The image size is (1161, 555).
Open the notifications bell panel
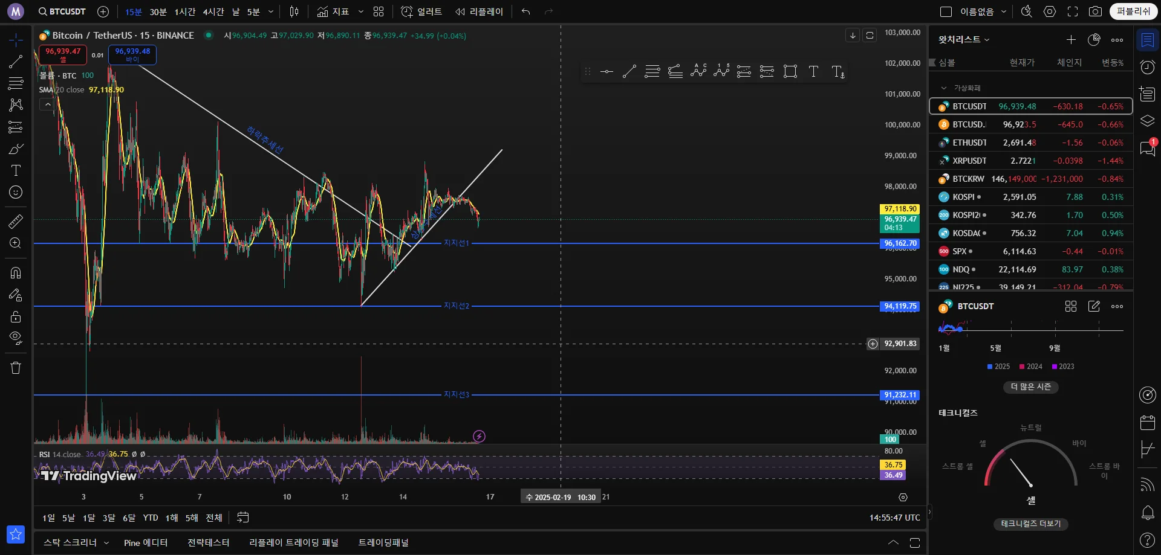pyautogui.click(x=1147, y=513)
